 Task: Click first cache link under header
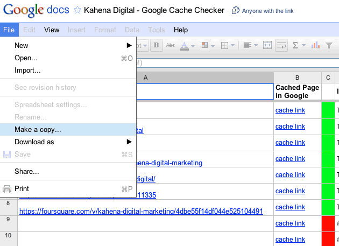pyautogui.click(x=290, y=110)
